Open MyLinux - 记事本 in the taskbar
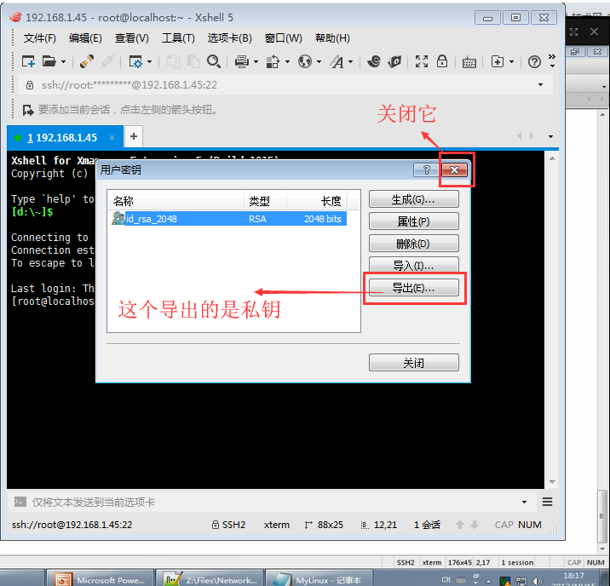 319,580
